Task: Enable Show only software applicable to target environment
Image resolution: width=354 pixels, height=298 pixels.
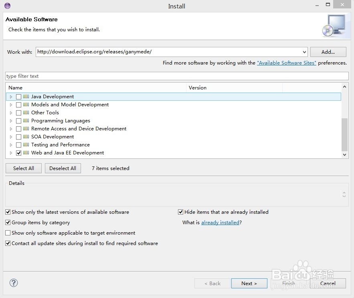Action: tap(8, 233)
